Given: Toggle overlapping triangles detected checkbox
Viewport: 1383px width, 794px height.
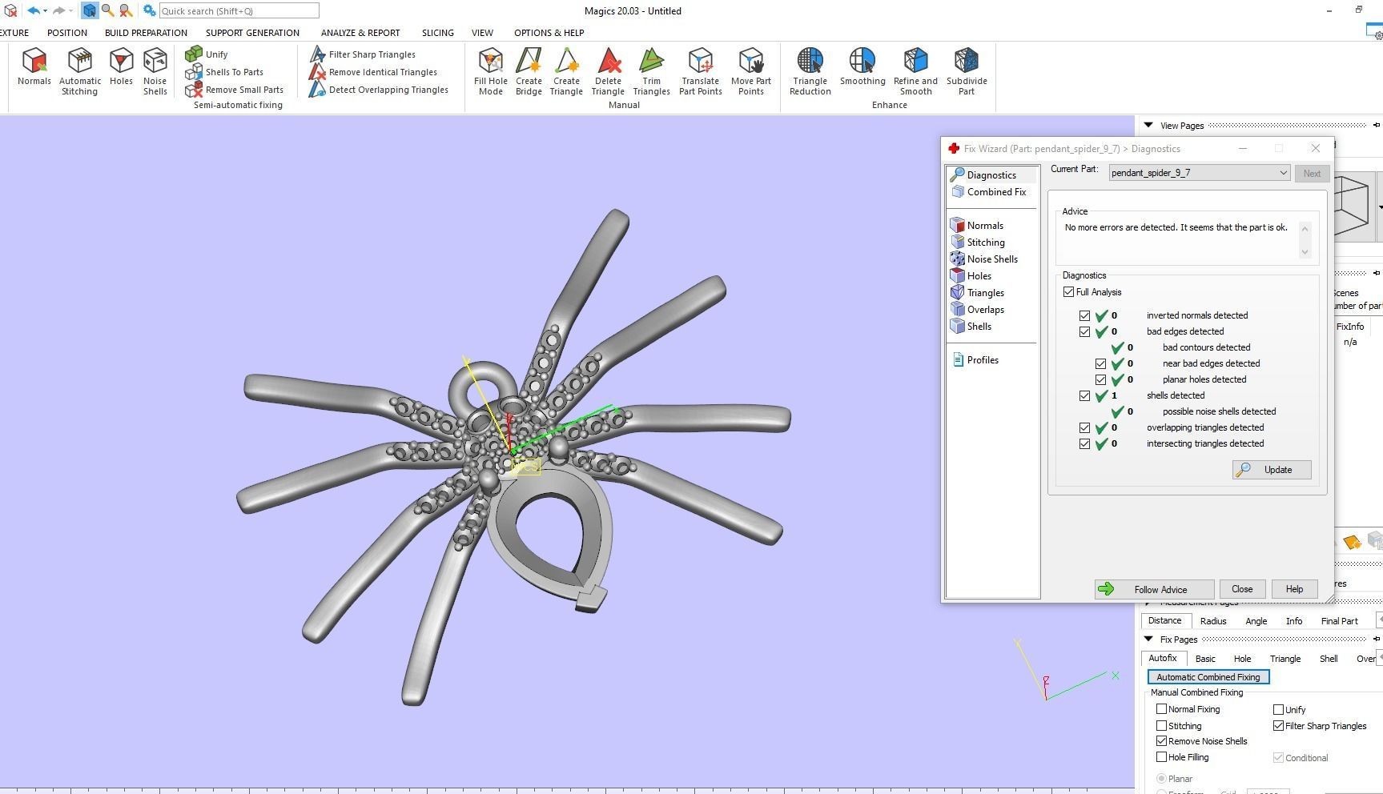Looking at the screenshot, I should pyautogui.click(x=1084, y=427).
